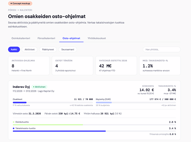Open the Yhtiökokoukset tab

(97, 38)
